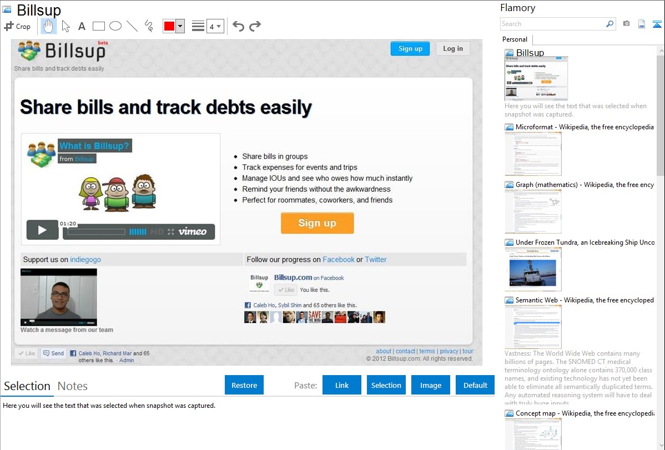Image resolution: width=665 pixels, height=450 pixels.
Task: Click the Billsup title in the Flamory list
Action: (530, 53)
